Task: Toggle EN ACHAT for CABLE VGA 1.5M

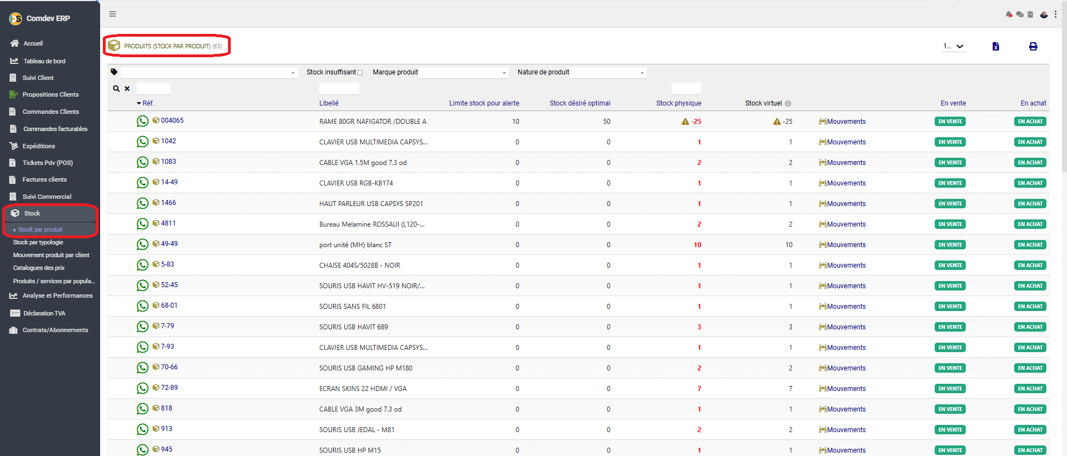Action: 1030,162
